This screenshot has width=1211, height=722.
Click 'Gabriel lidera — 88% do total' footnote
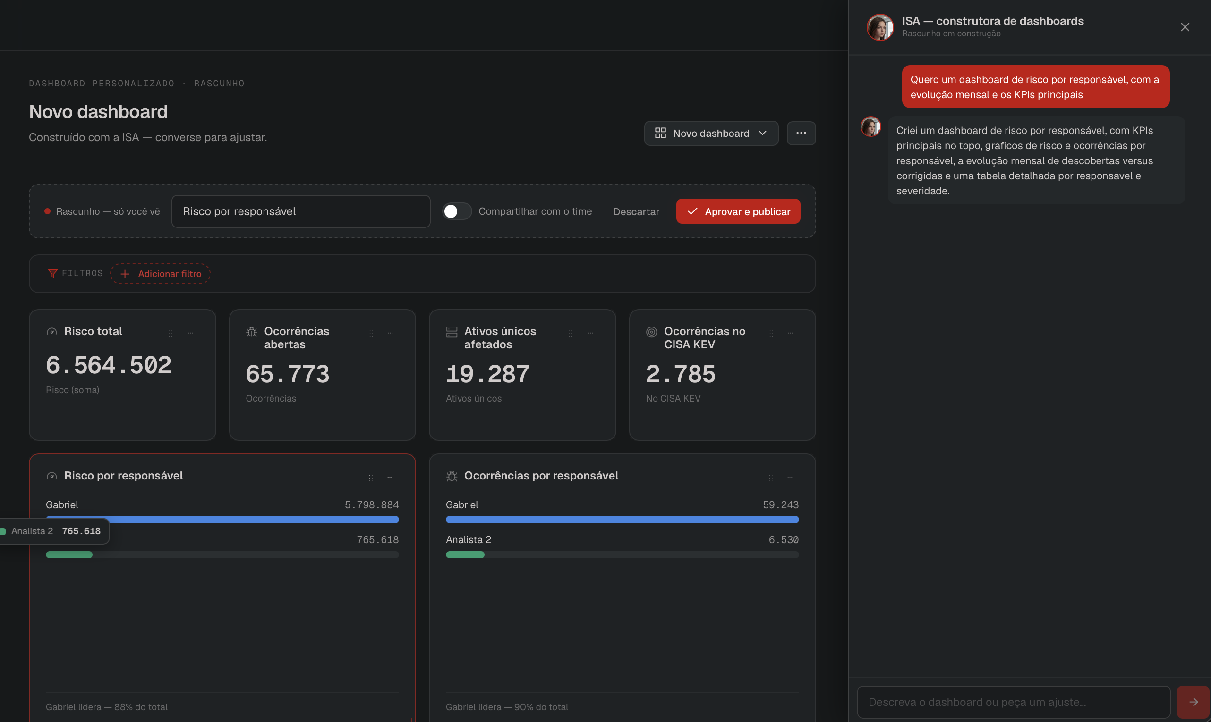(107, 707)
